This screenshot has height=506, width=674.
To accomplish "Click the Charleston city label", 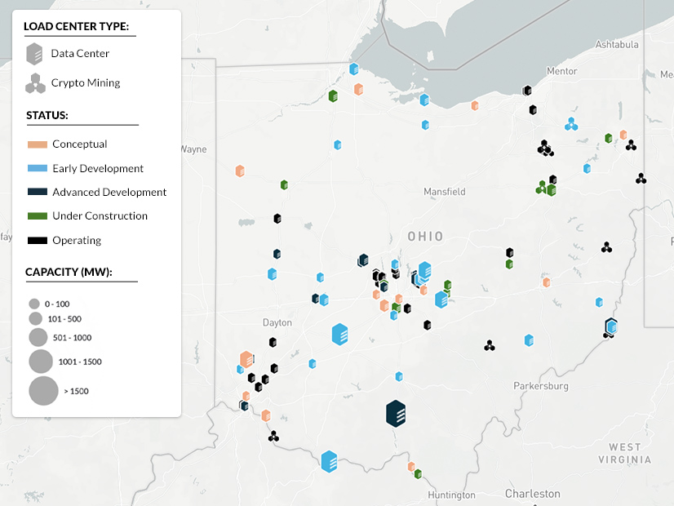I will pyautogui.click(x=533, y=494).
